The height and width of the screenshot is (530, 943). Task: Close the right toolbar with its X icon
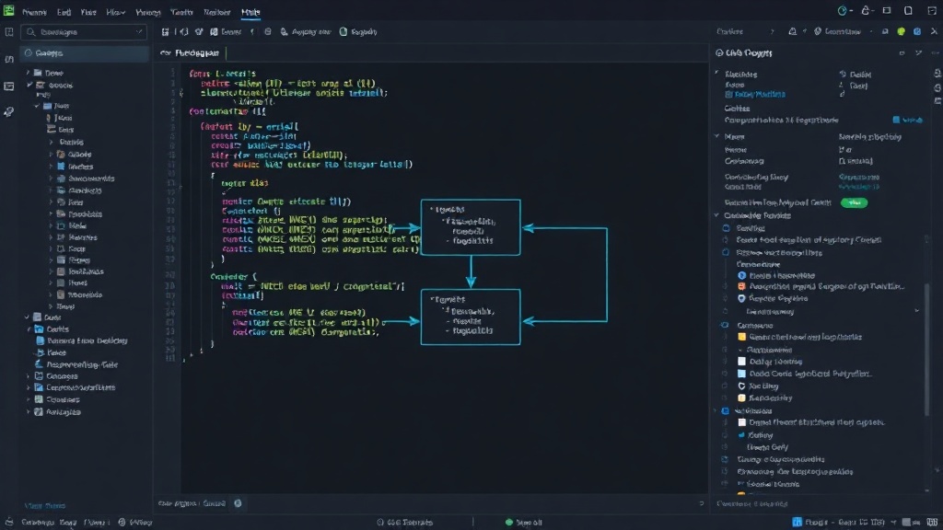[x=934, y=31]
